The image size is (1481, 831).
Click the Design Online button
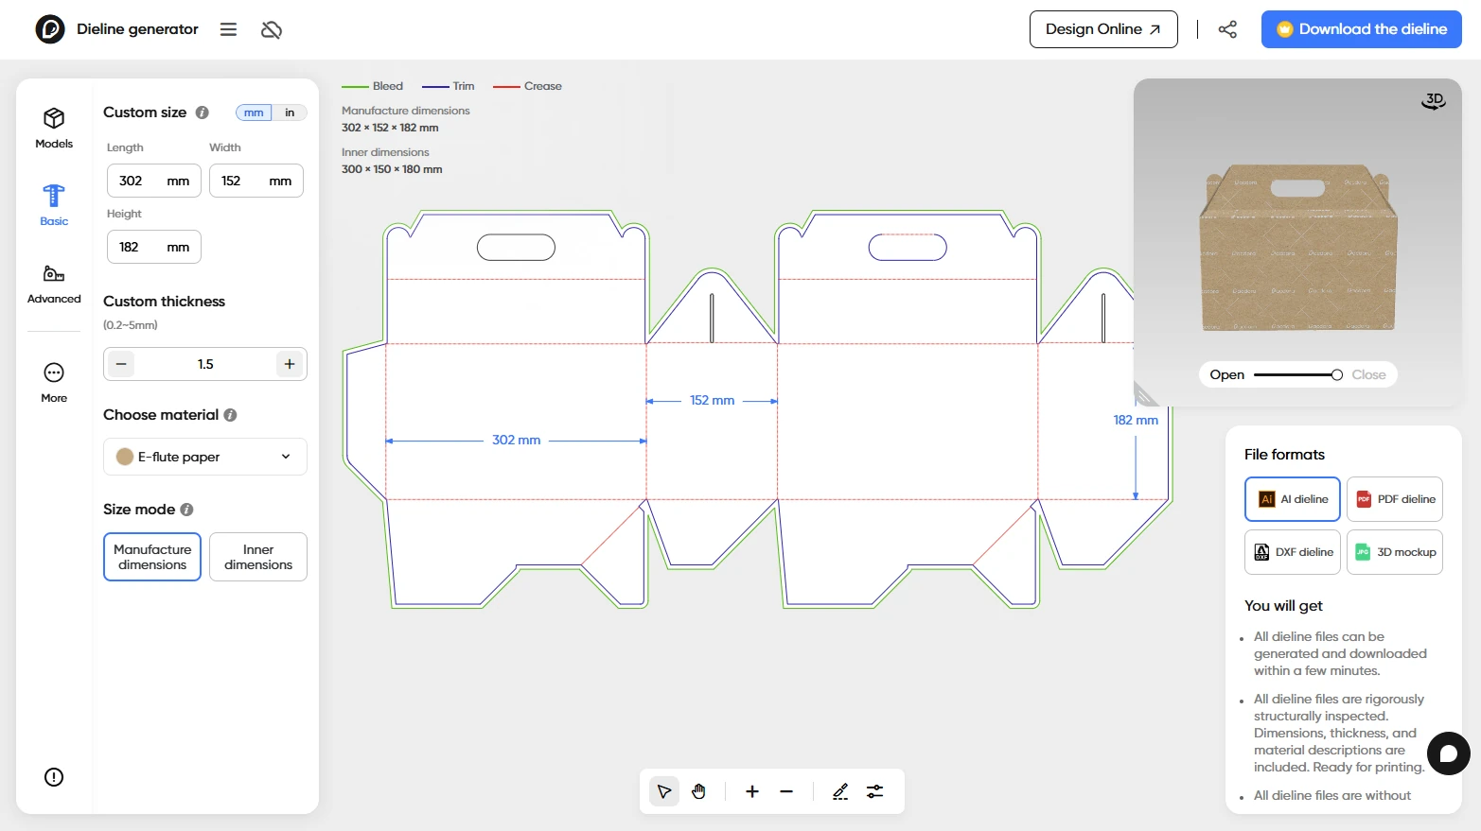[x=1102, y=29]
